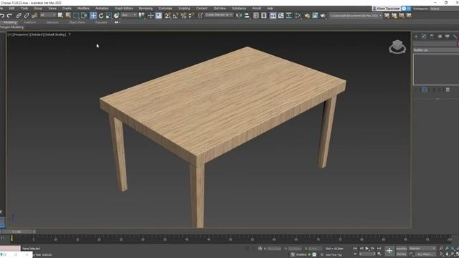Click the ViewCube in the viewport

click(397, 46)
